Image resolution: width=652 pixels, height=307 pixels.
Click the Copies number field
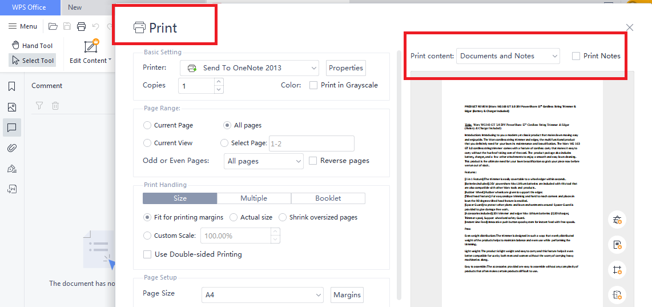(196, 86)
